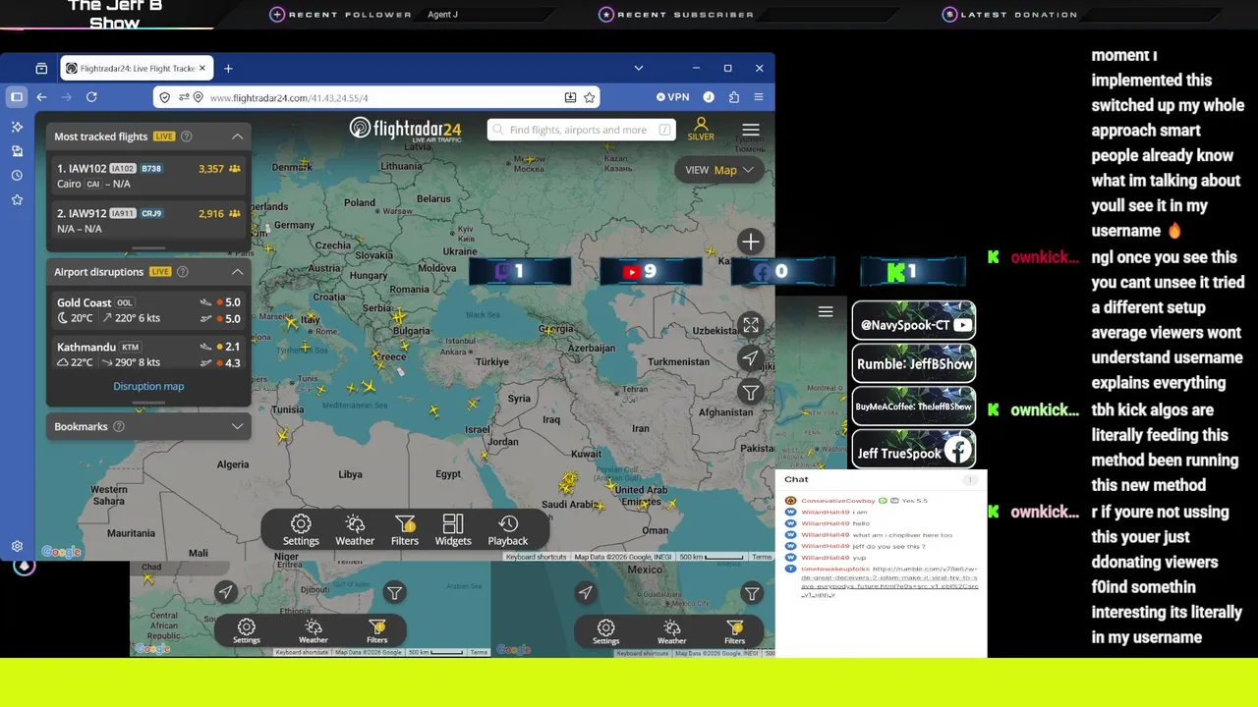This screenshot has width=1258, height=707.
Task: Open Keyboard shortcuts link on main map
Action: (537, 557)
